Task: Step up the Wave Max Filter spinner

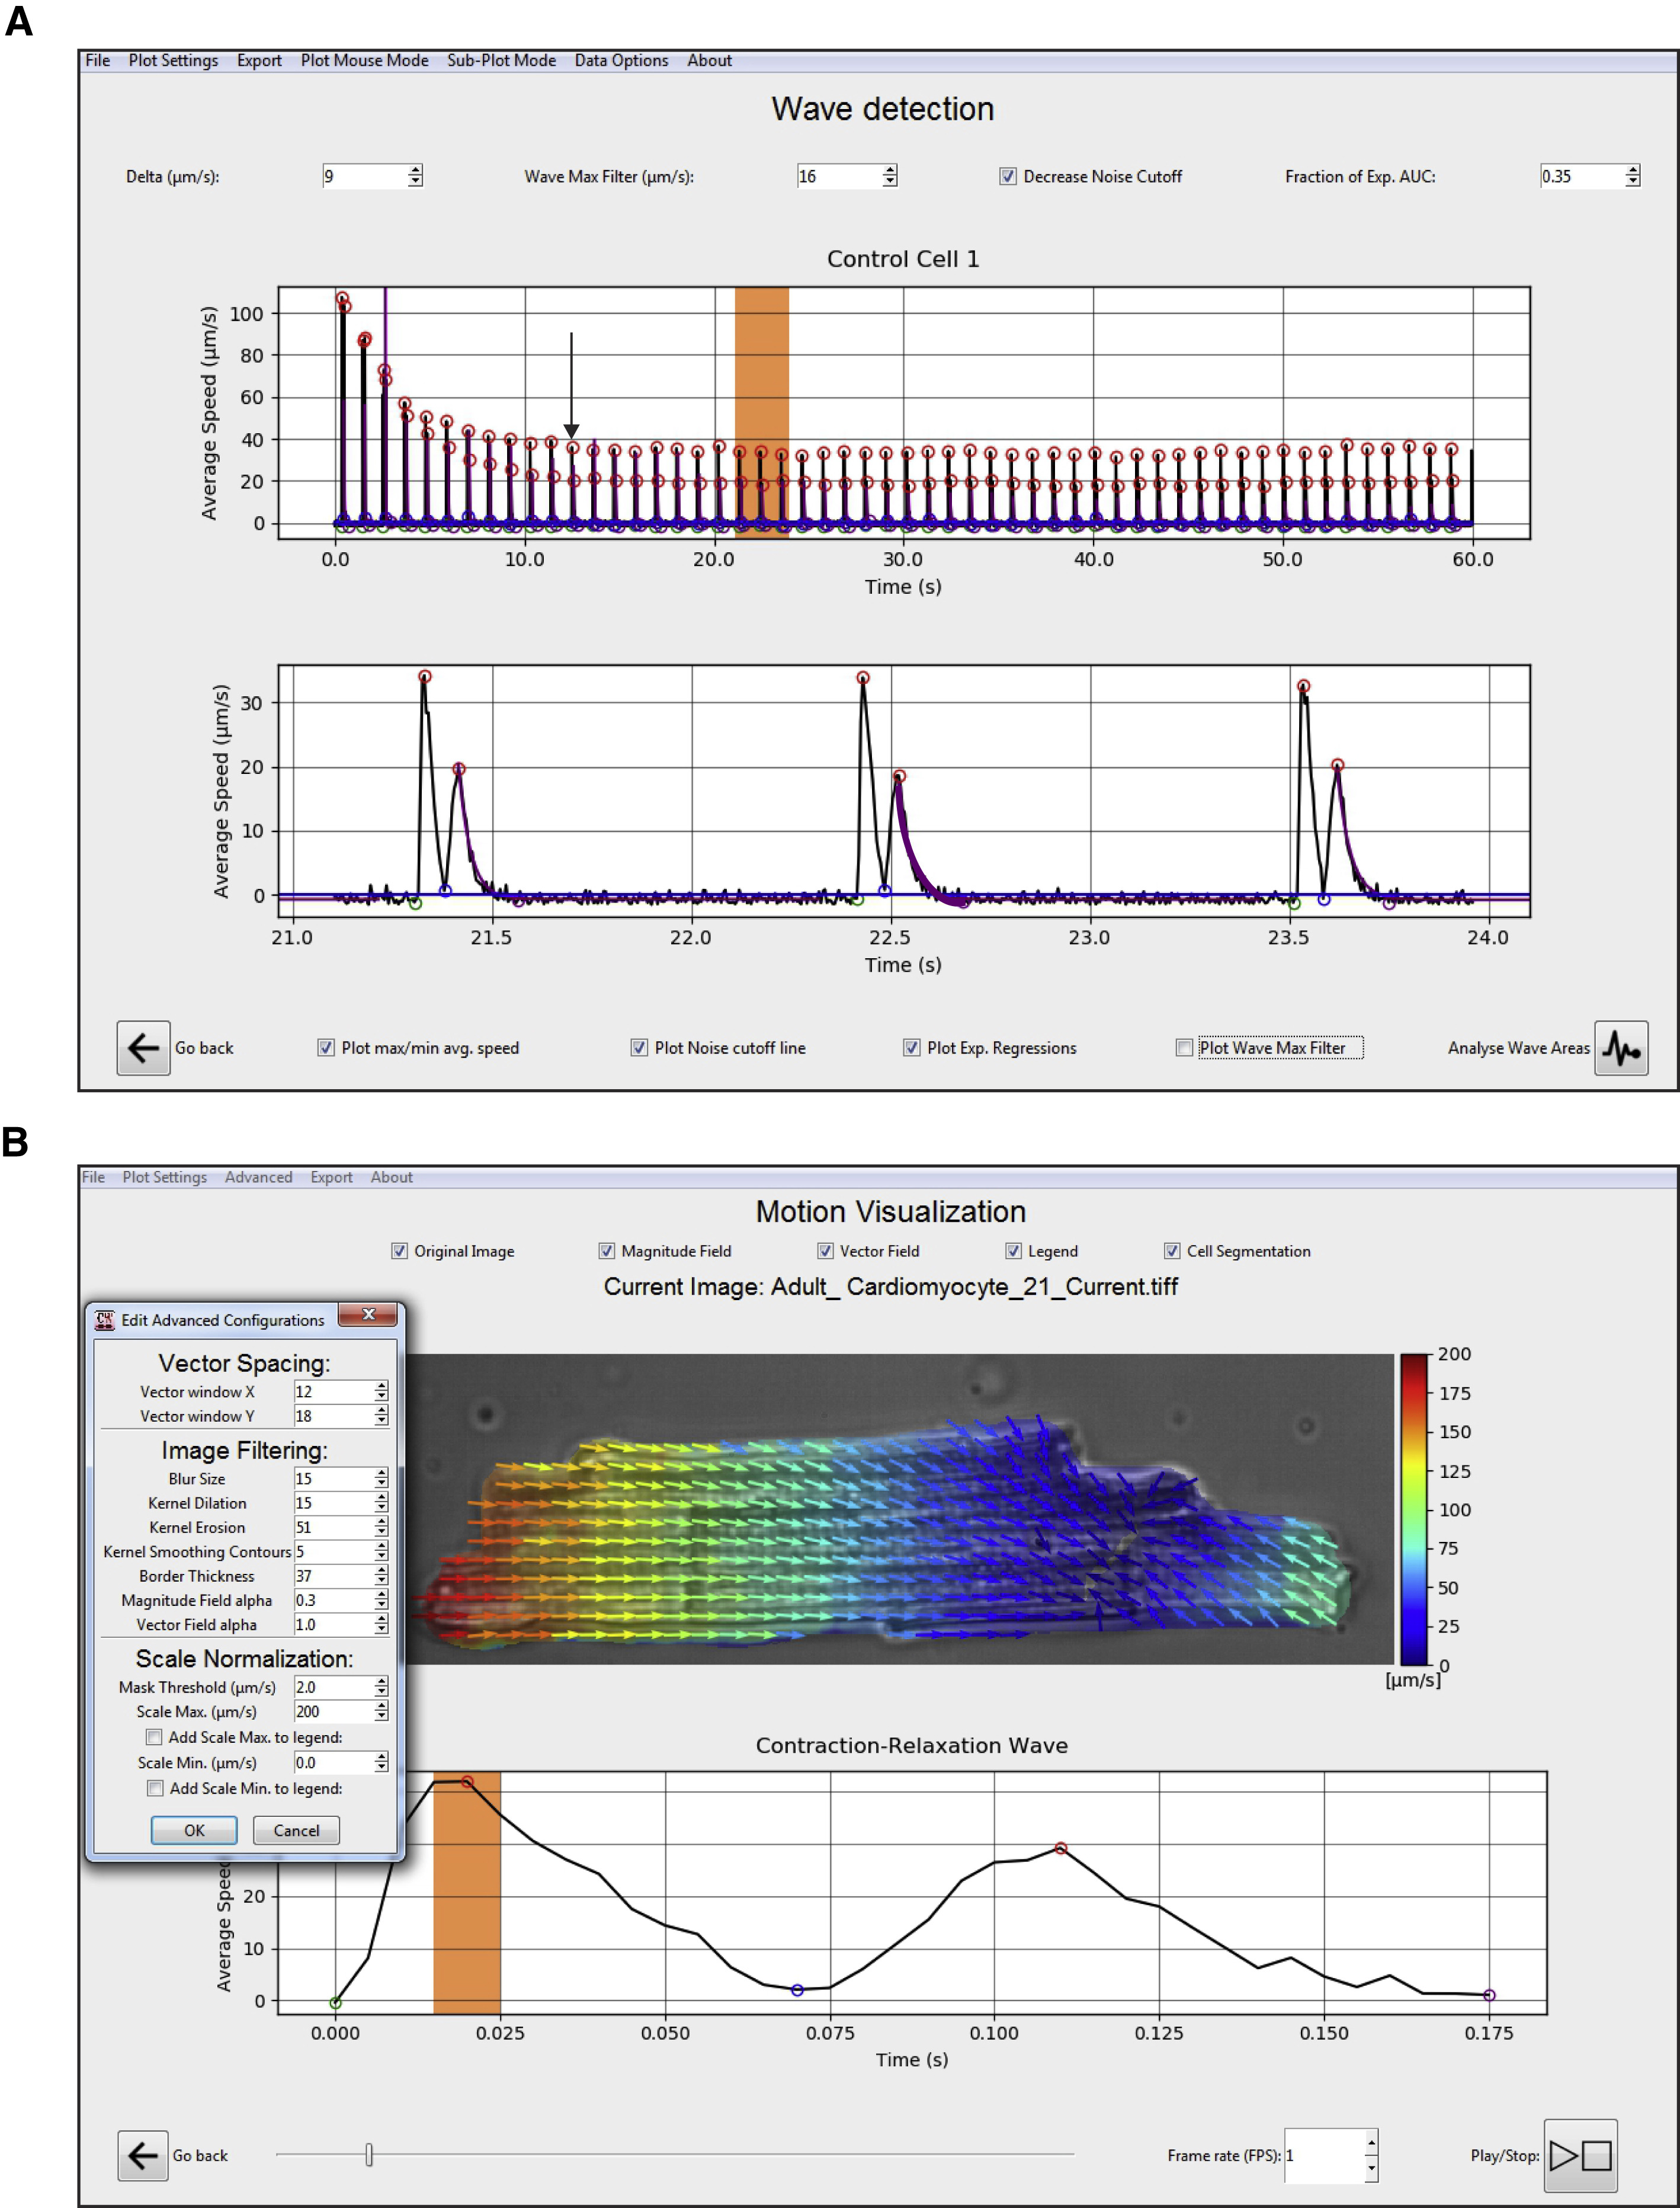Action: click(890, 171)
